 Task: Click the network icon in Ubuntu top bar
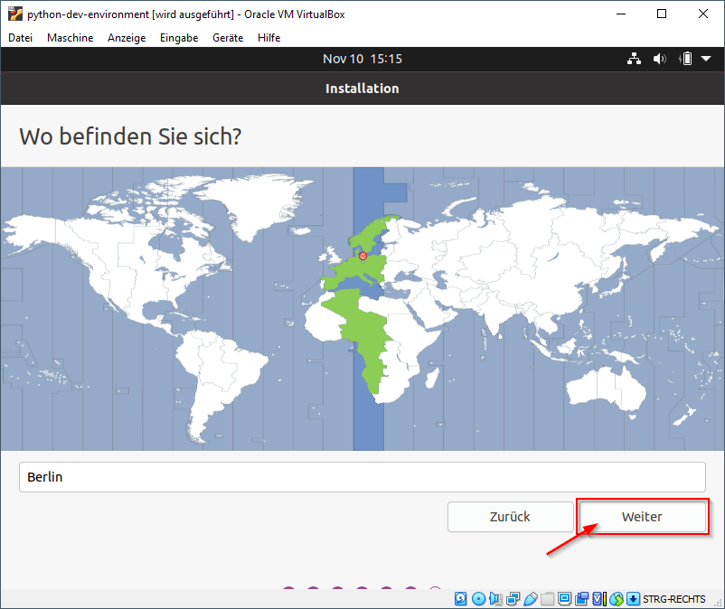(634, 58)
